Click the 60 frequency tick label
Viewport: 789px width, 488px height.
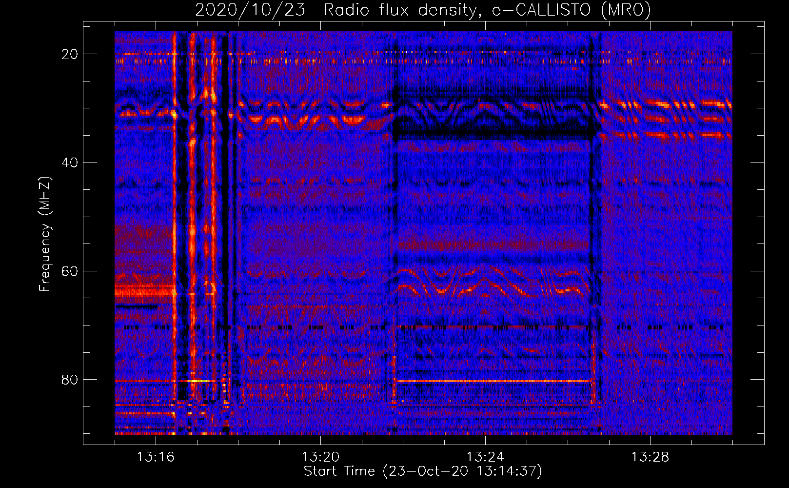tap(70, 271)
